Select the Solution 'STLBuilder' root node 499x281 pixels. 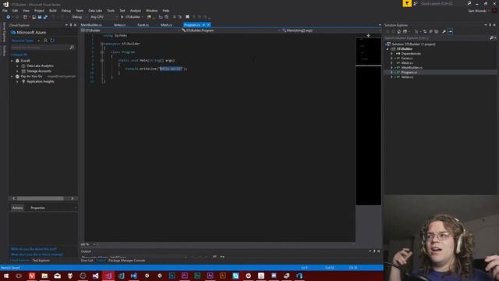pos(413,44)
